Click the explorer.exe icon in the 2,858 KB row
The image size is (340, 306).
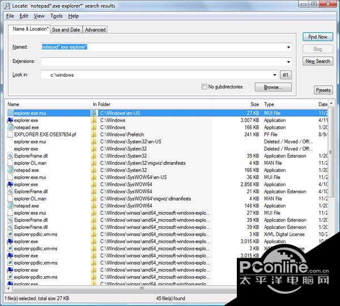pos(10,184)
